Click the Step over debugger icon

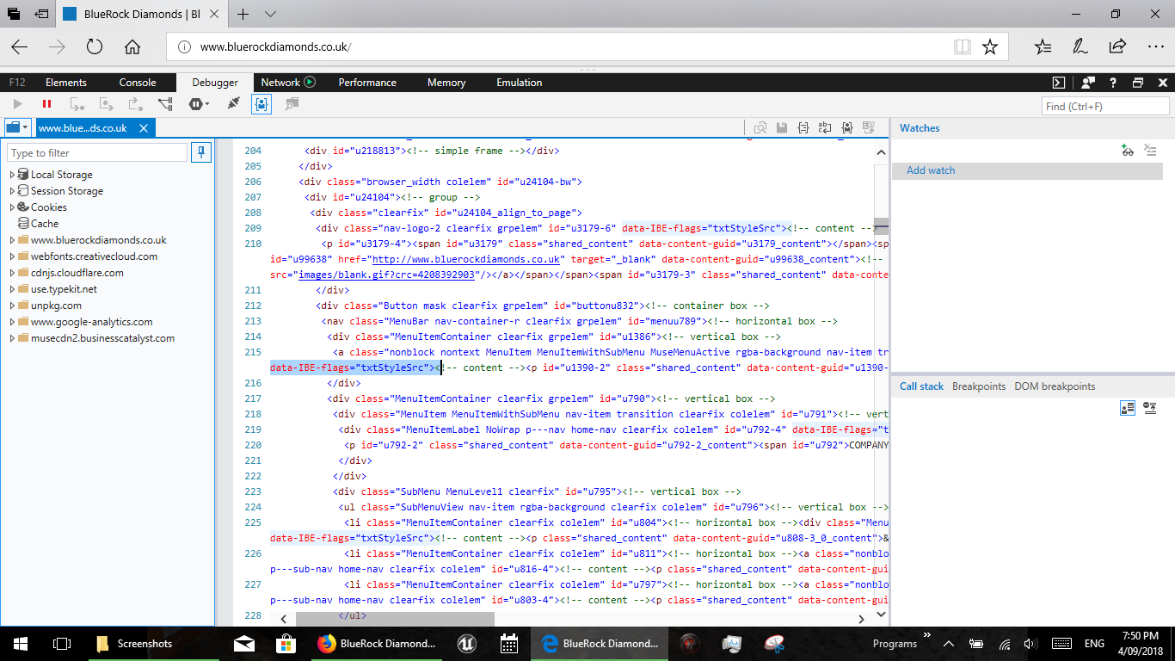(x=107, y=103)
